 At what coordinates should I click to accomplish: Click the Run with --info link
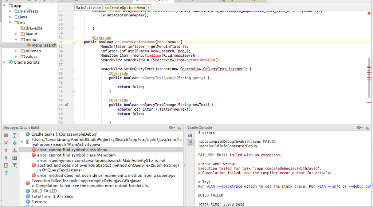(x=325, y=186)
